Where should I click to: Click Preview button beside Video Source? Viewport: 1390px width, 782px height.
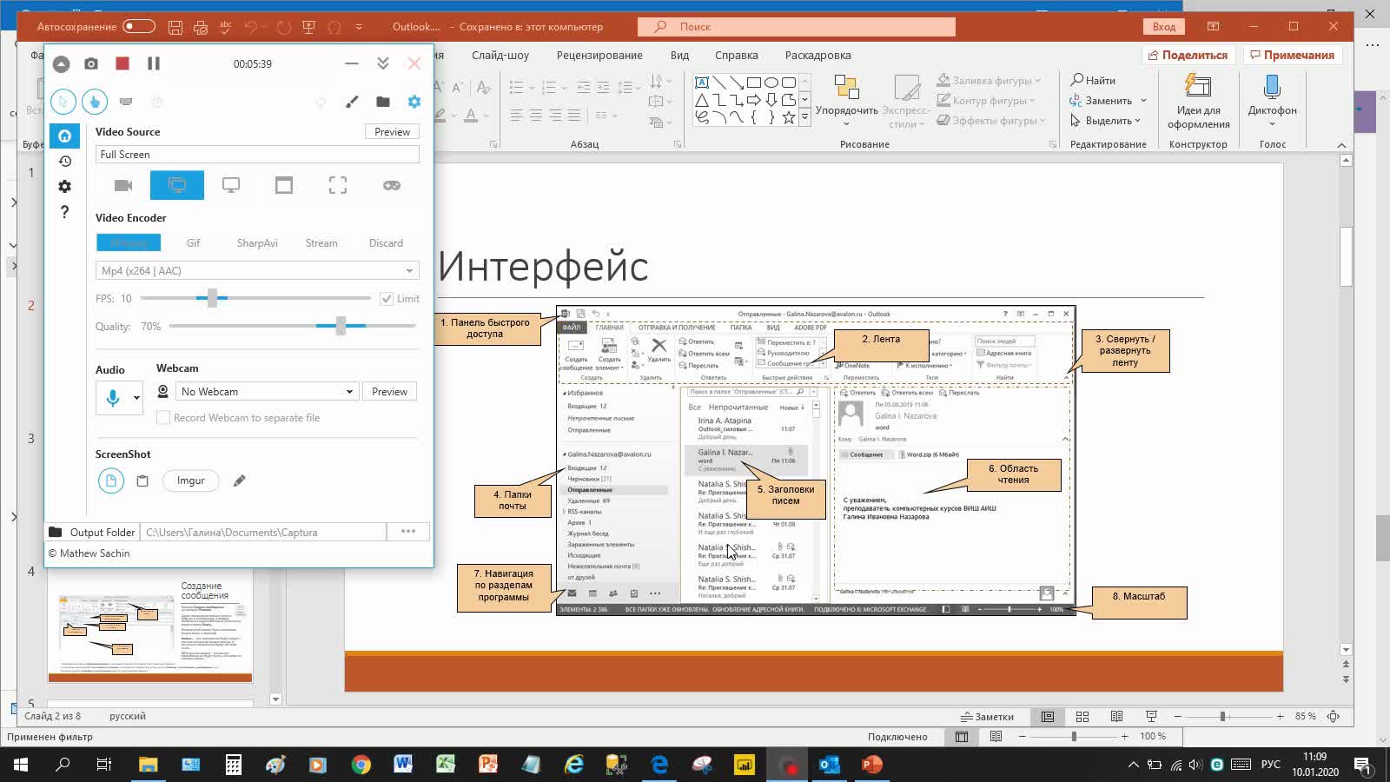pos(392,132)
